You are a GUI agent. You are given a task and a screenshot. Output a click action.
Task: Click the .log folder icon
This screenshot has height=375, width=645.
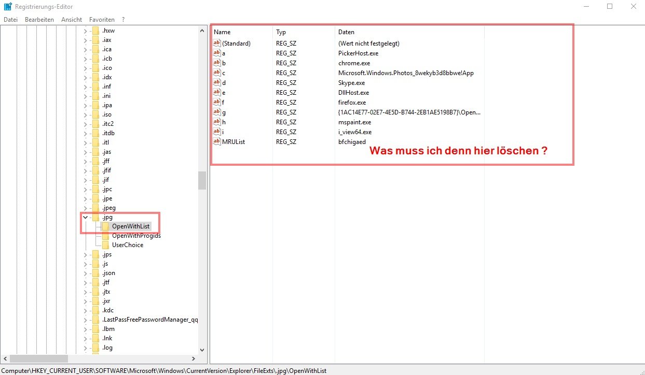[95, 348]
